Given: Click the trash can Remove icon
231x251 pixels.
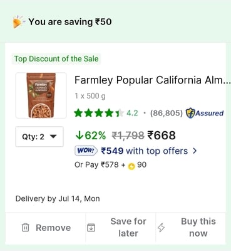Looking at the screenshot, I should [x=25, y=227].
